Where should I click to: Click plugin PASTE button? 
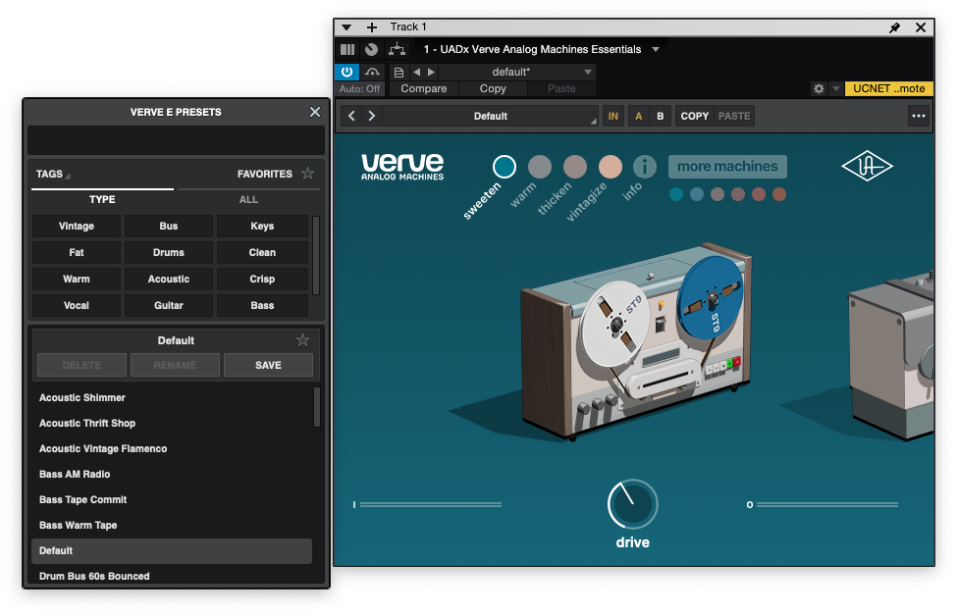tap(734, 116)
